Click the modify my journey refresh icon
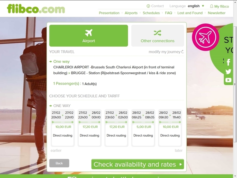The image size is (237, 178). (182, 52)
